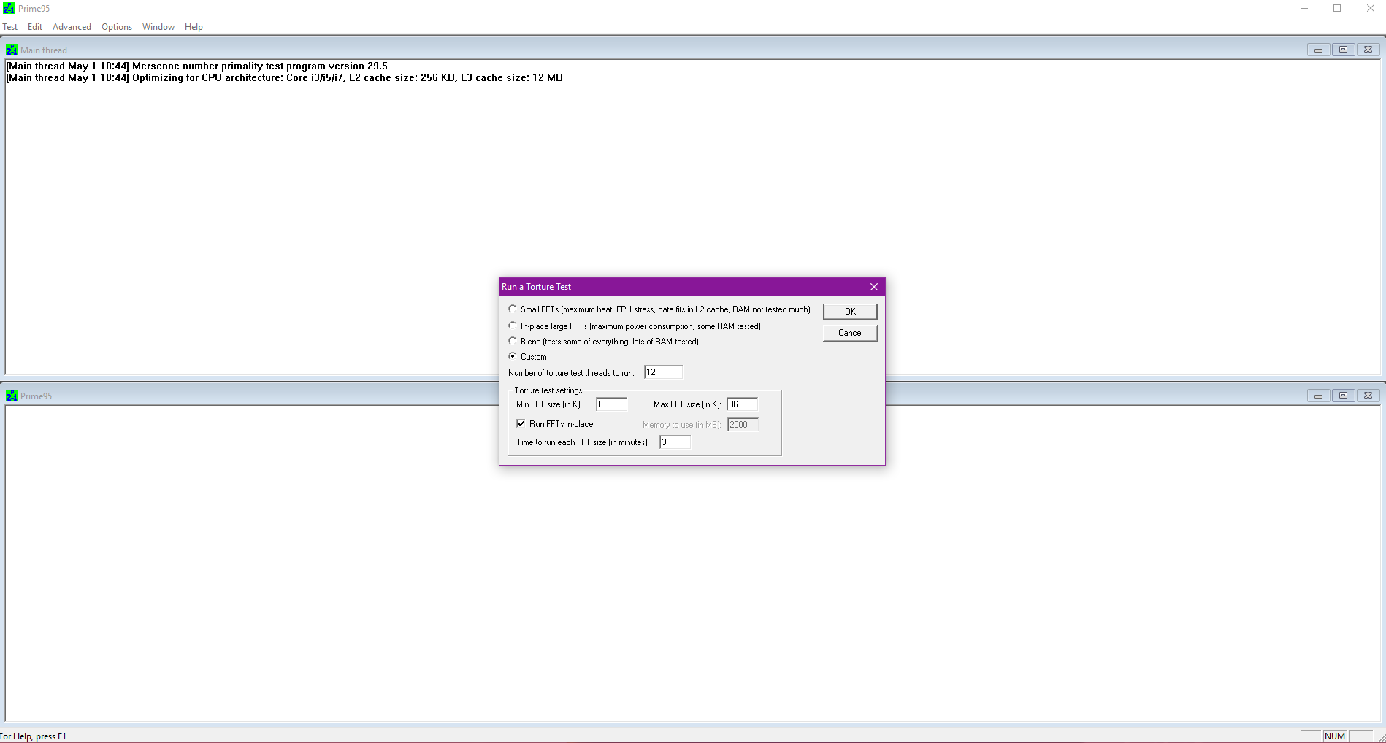Close the Main thread child window

tap(1368, 50)
